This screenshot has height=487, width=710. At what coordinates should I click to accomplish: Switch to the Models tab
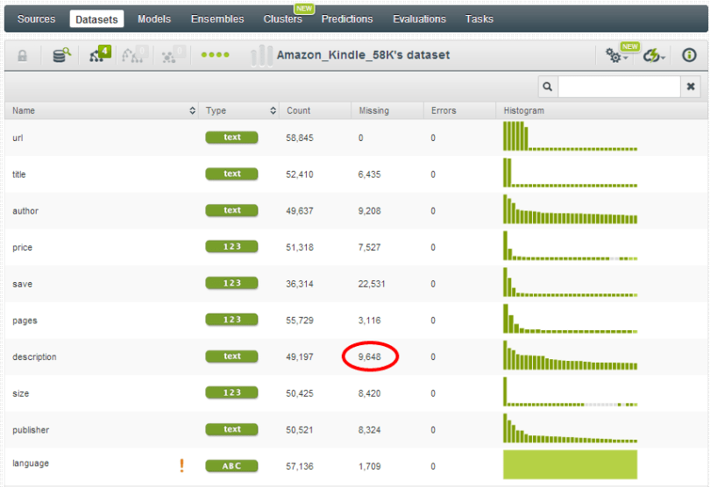[x=154, y=18]
